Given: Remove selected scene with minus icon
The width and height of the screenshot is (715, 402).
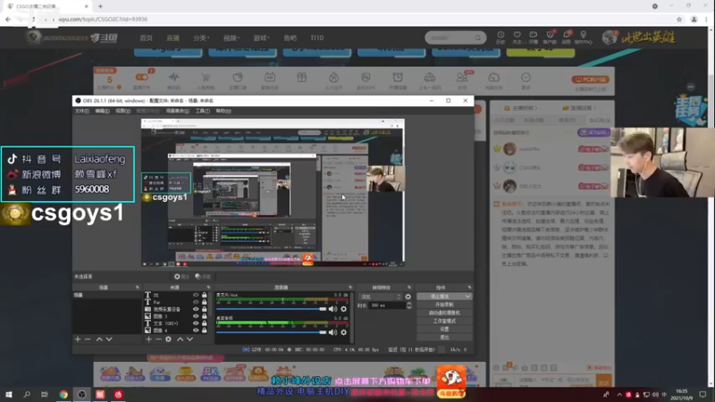Looking at the screenshot, I should [88, 339].
